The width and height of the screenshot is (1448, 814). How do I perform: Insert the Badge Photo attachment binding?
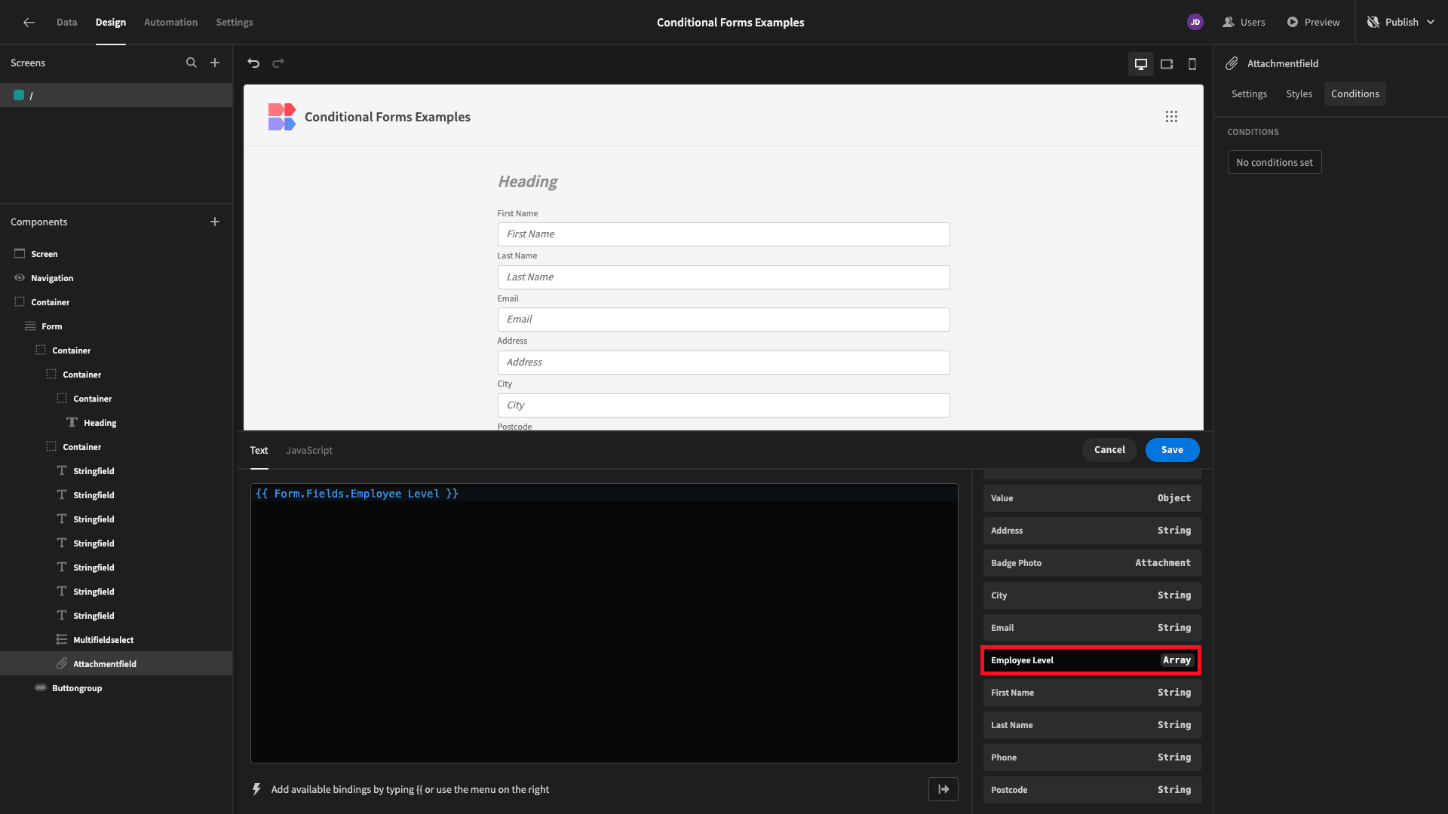click(1092, 563)
